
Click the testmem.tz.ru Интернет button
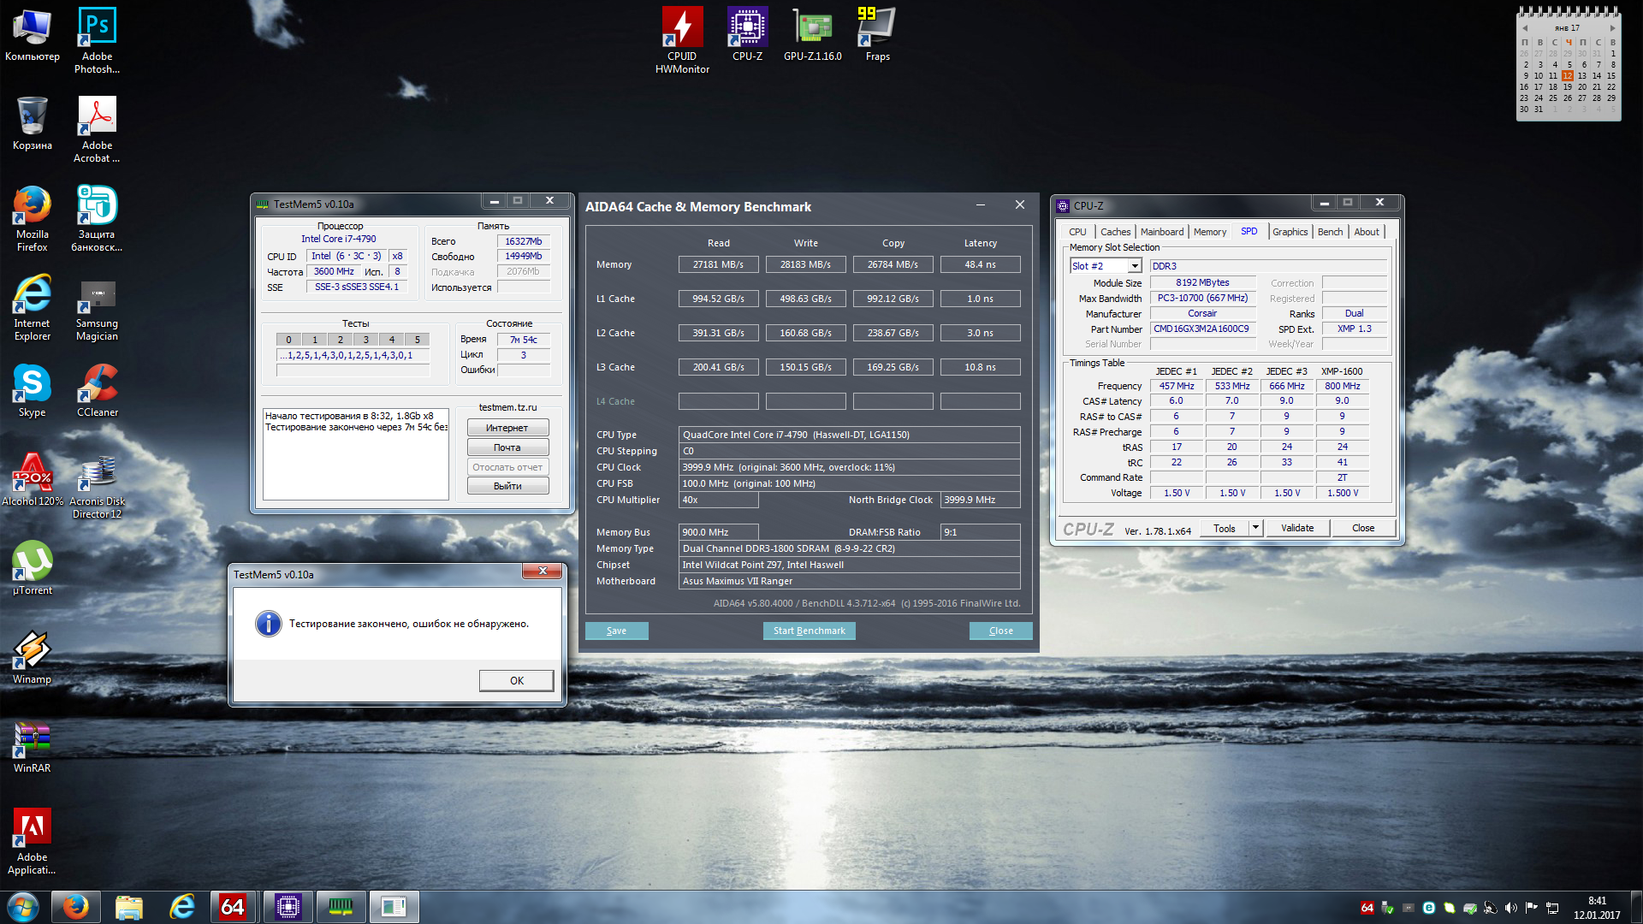(507, 428)
